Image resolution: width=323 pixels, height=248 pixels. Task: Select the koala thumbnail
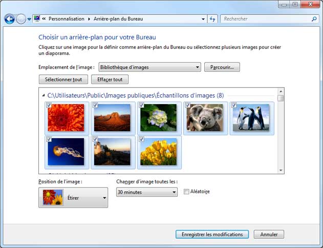click(x=205, y=118)
